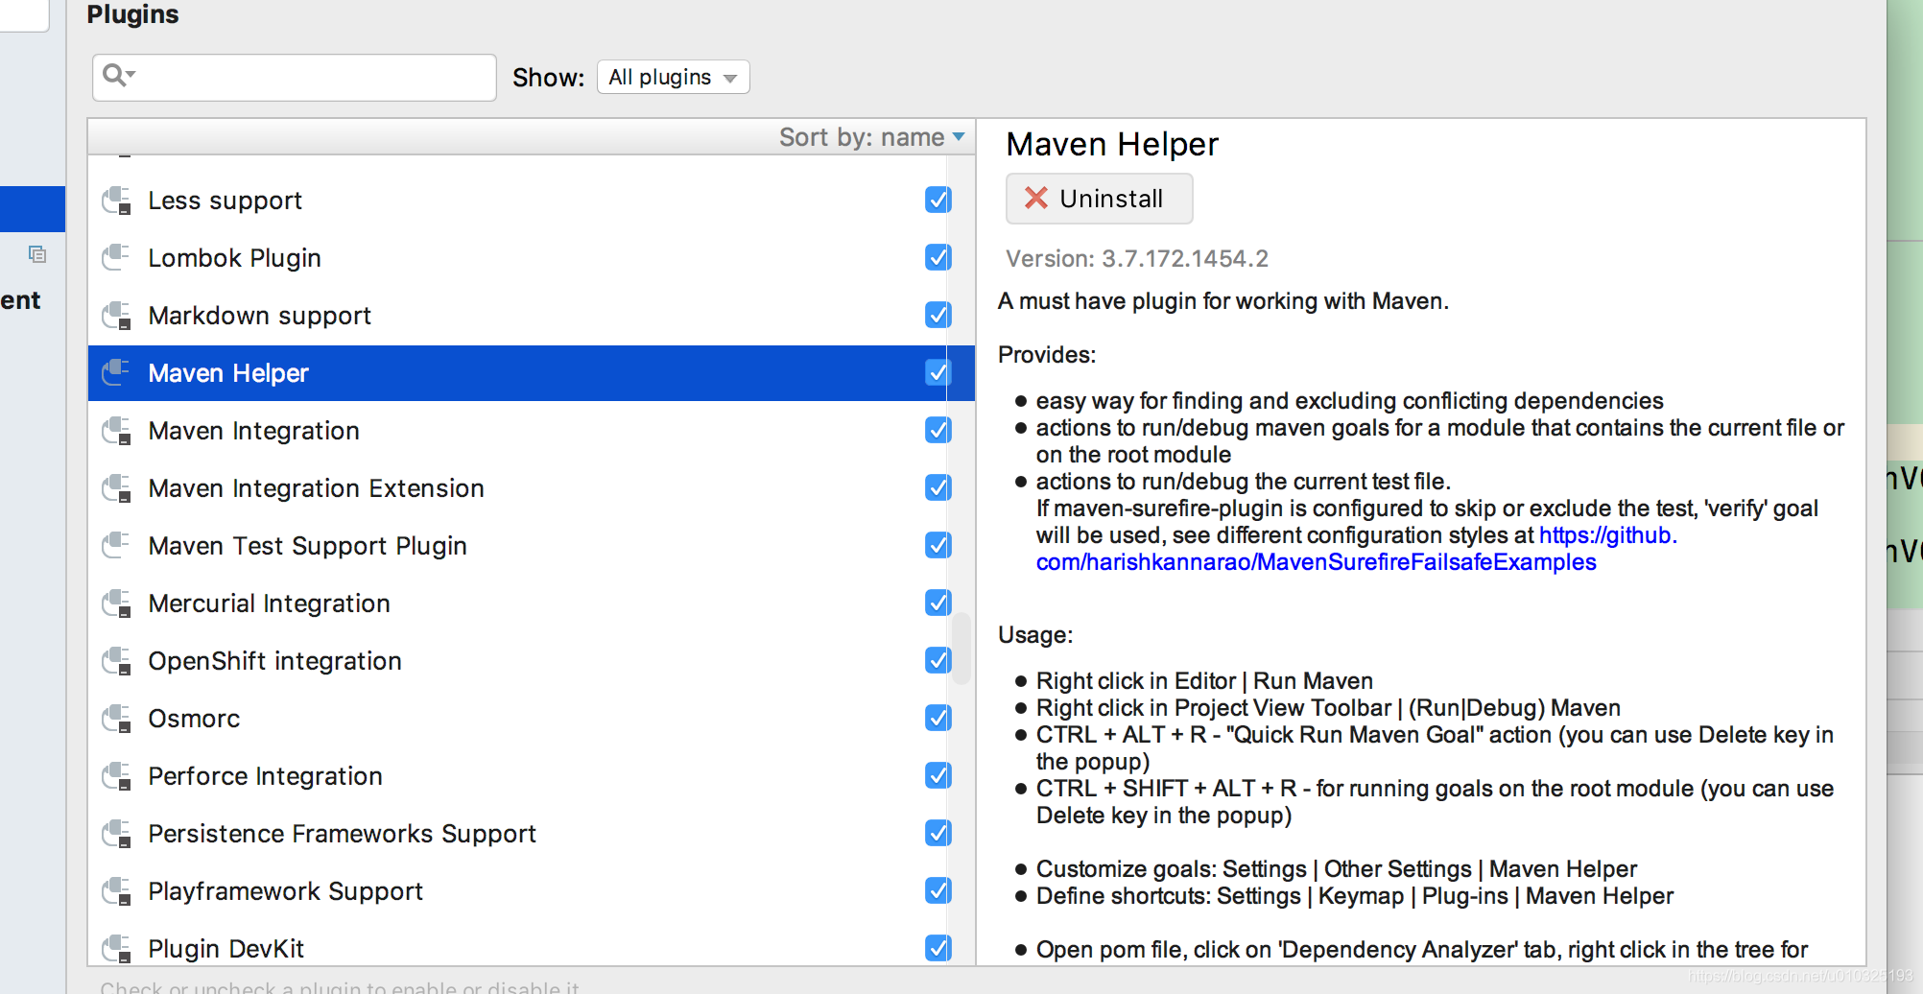The height and width of the screenshot is (994, 1923).
Task: Disable Maven Test Support Plugin checkbox
Action: tap(938, 545)
